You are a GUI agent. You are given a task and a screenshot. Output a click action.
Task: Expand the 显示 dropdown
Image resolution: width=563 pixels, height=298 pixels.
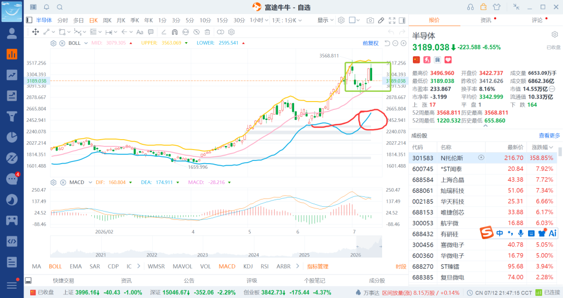click(x=325, y=20)
